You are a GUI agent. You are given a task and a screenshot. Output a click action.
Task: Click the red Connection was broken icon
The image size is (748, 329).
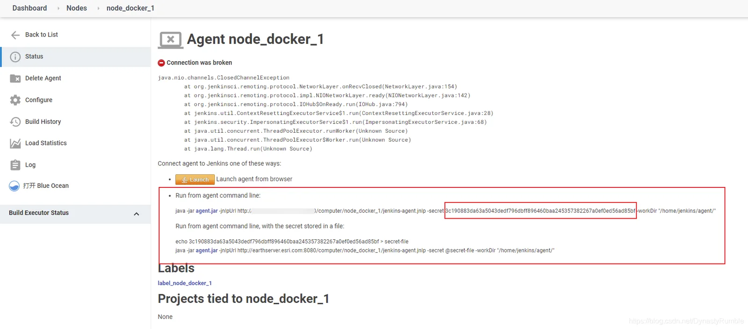(161, 63)
